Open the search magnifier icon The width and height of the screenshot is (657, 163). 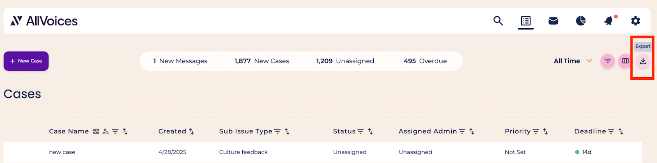pyautogui.click(x=498, y=21)
